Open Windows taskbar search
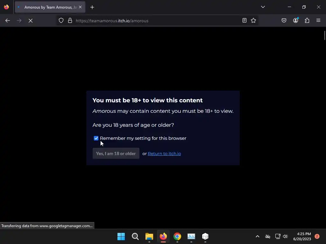The width and height of the screenshot is (326, 244). pyautogui.click(x=135, y=236)
